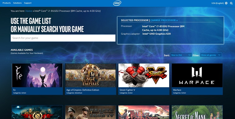Click the Home breadcrumb link

pos(29,11)
